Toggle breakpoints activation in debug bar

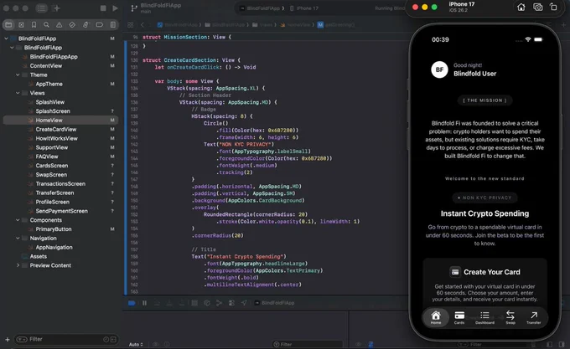(x=132, y=303)
